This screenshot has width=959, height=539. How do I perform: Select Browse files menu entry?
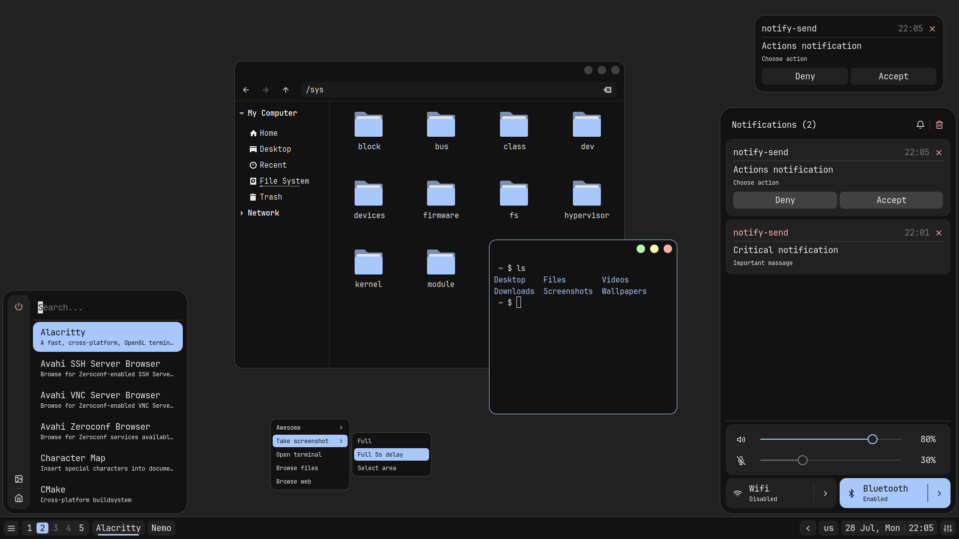click(x=310, y=468)
